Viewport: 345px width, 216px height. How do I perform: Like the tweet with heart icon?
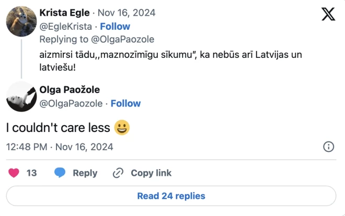coord(14,173)
